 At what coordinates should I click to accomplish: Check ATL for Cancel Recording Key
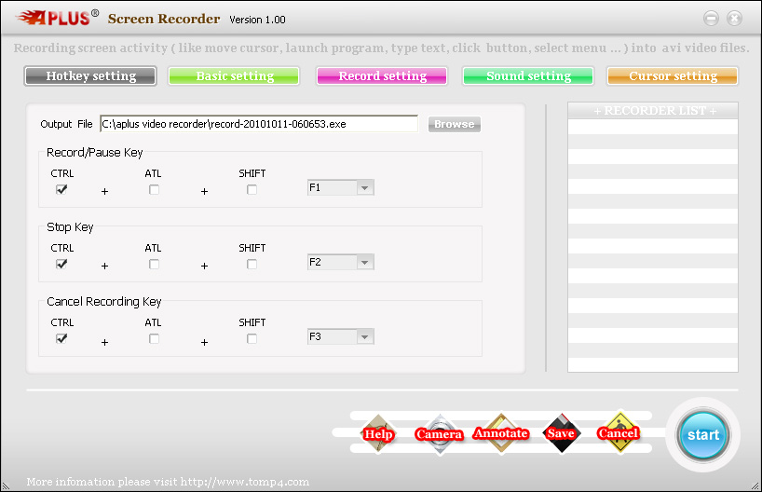click(x=154, y=339)
